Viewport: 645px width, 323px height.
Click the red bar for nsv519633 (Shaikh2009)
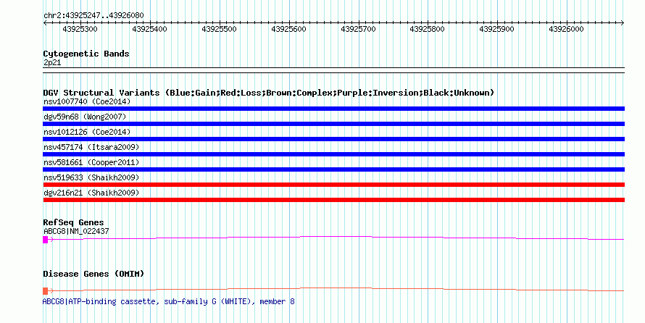coord(333,185)
